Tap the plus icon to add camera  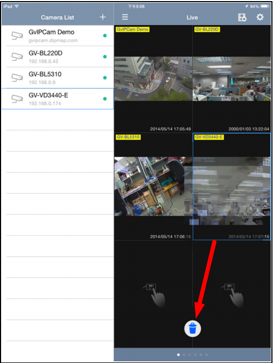point(103,17)
